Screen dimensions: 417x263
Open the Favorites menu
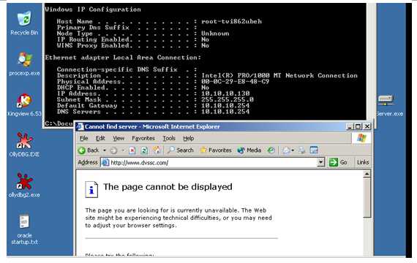point(143,138)
